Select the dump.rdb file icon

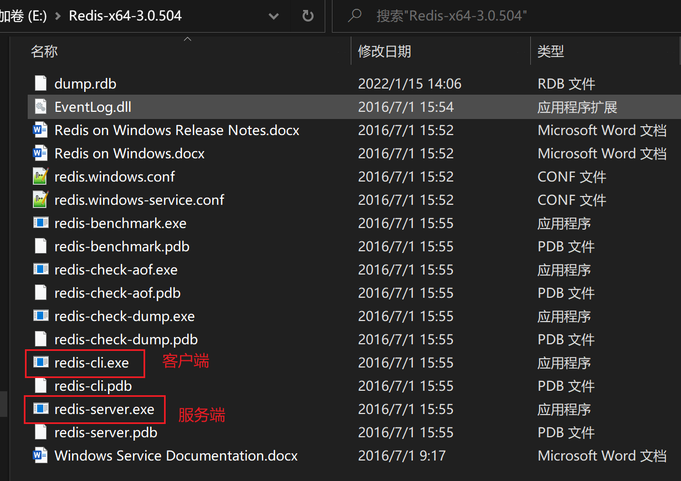[40, 84]
